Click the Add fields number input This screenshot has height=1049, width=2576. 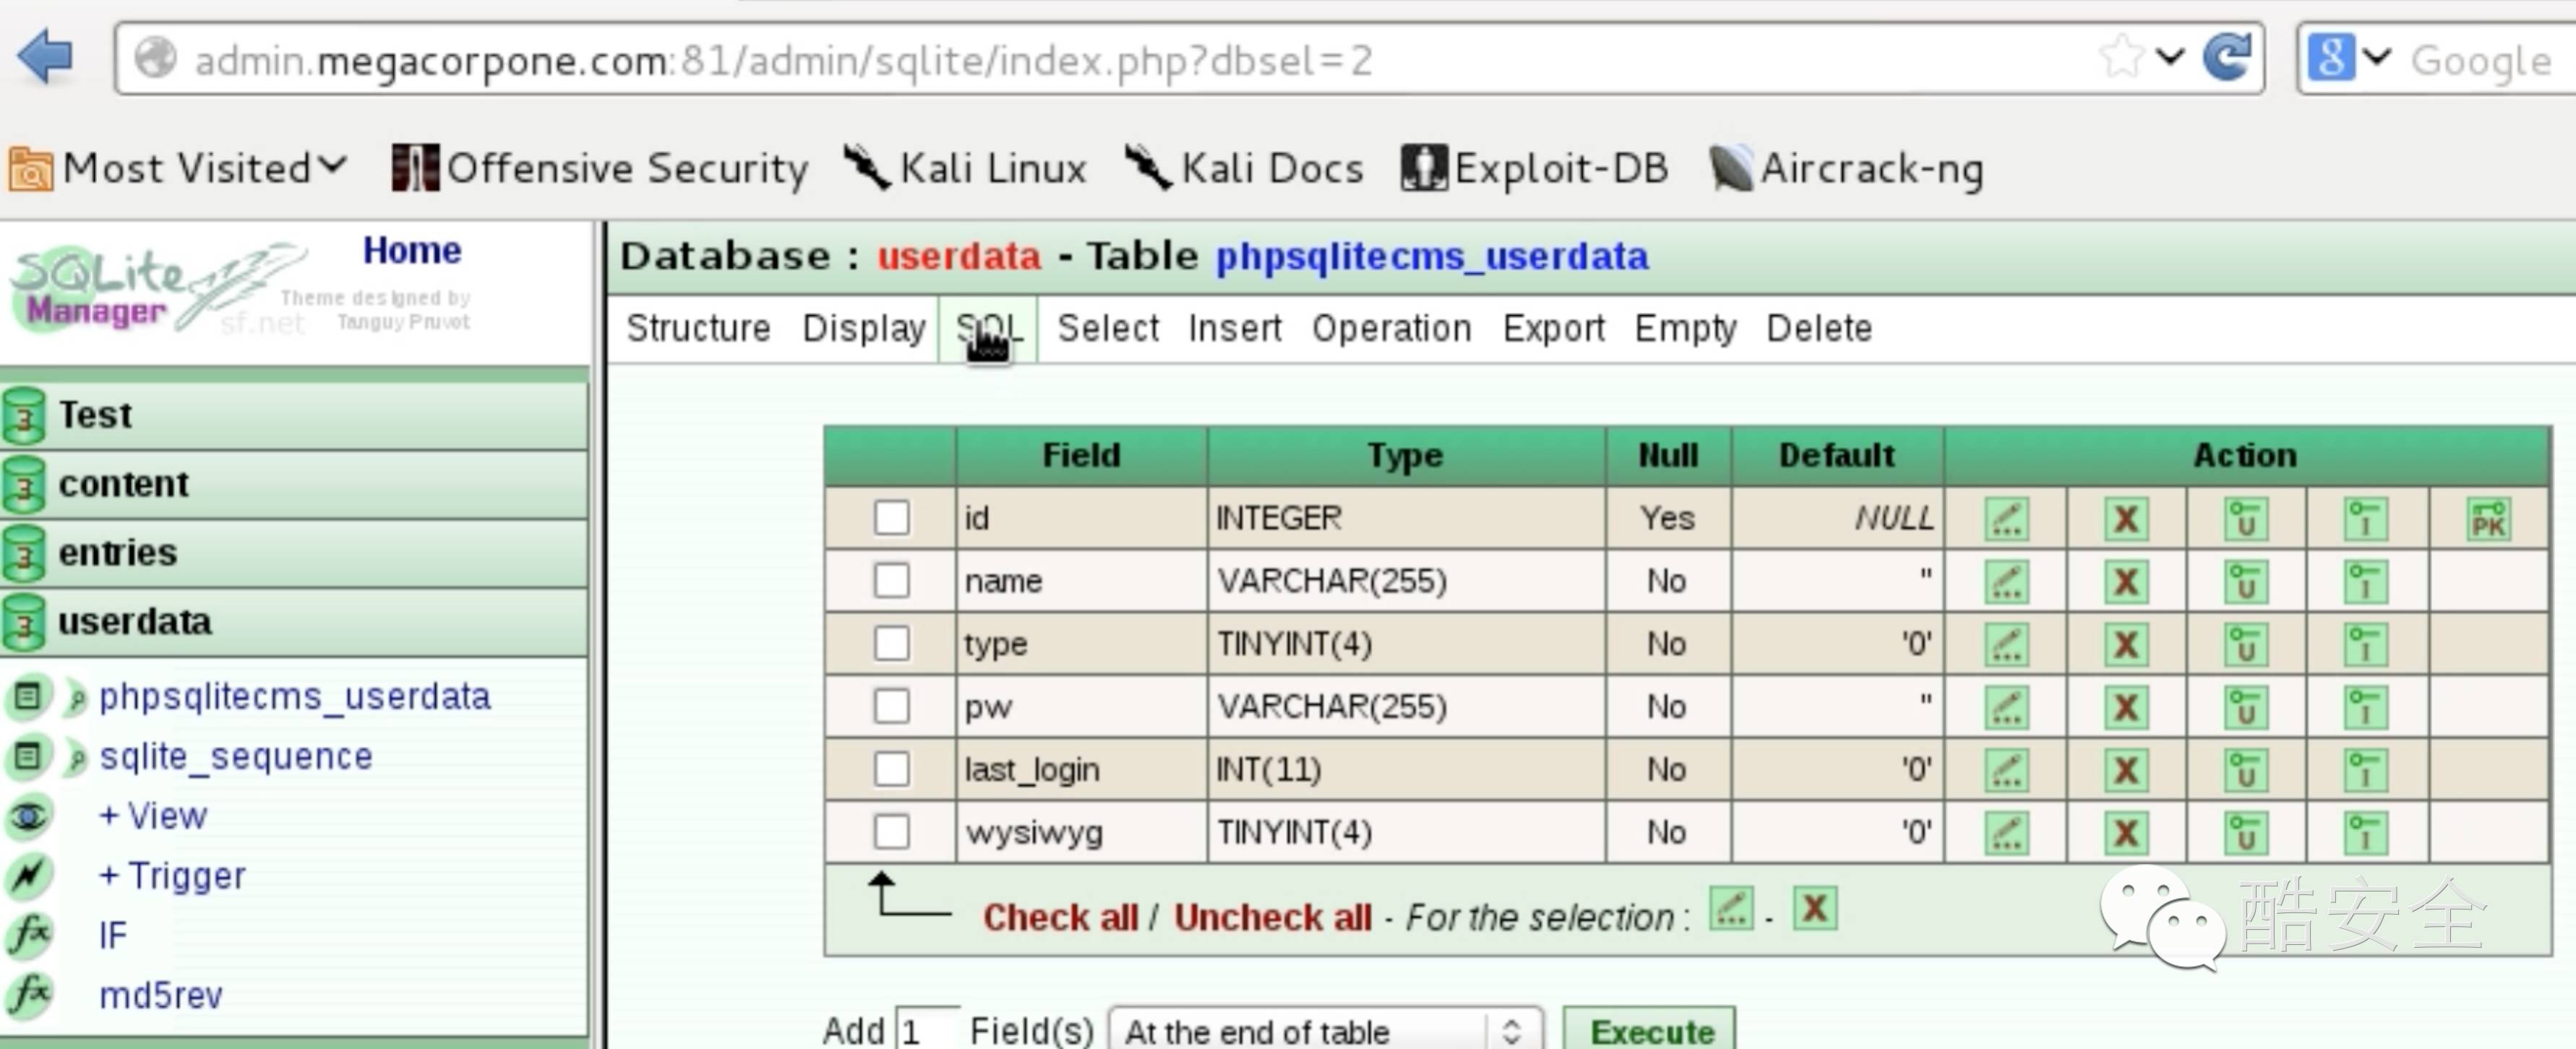tap(927, 1030)
